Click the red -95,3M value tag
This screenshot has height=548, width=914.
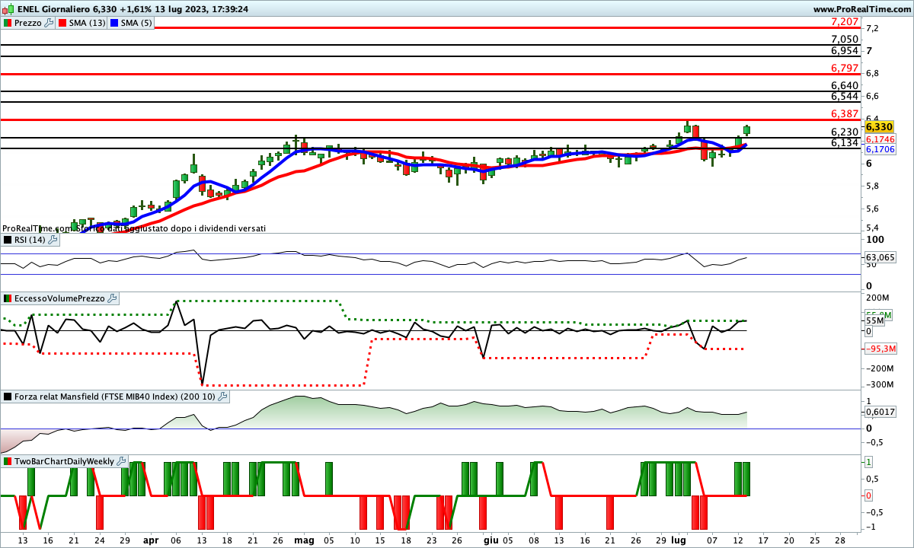click(x=880, y=349)
